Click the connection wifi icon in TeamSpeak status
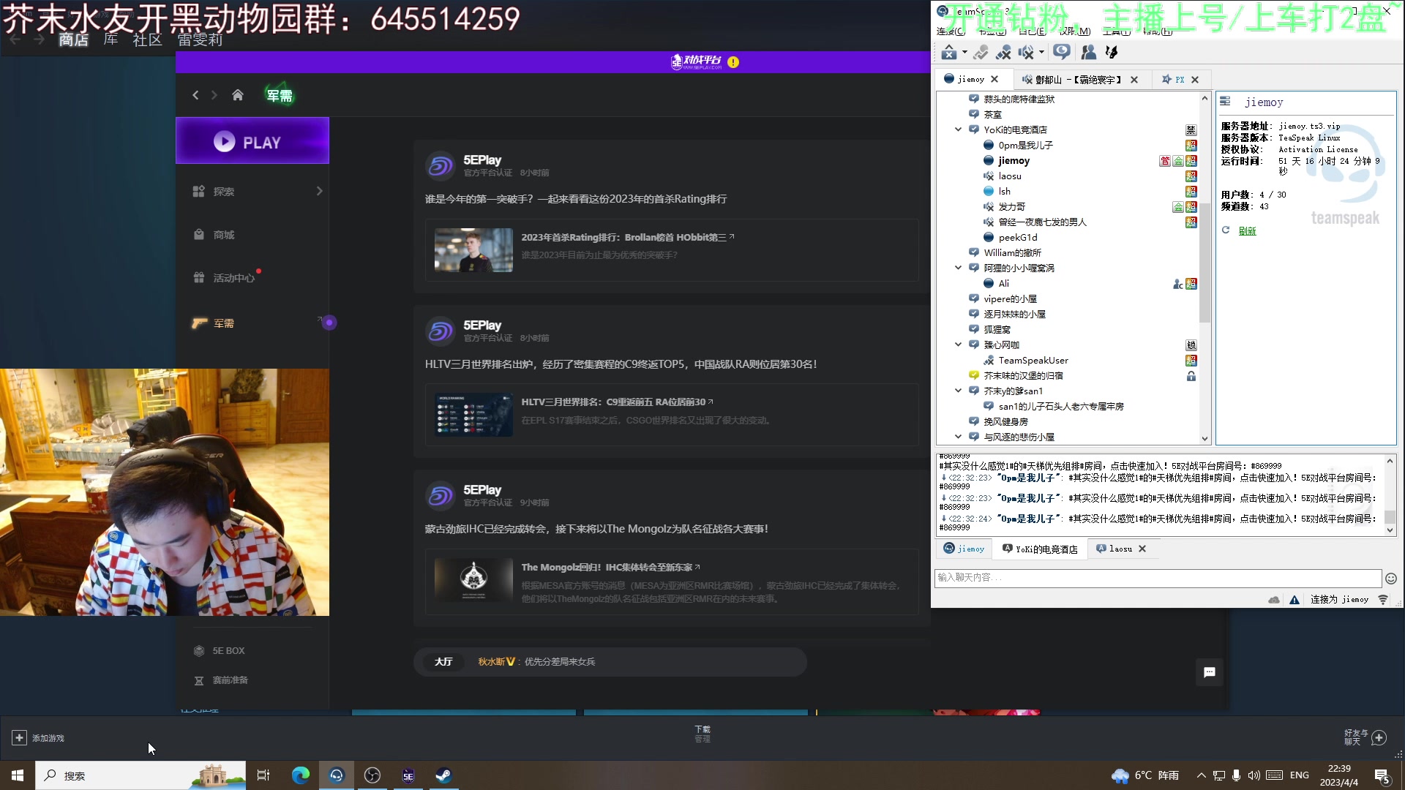 [x=1383, y=600]
